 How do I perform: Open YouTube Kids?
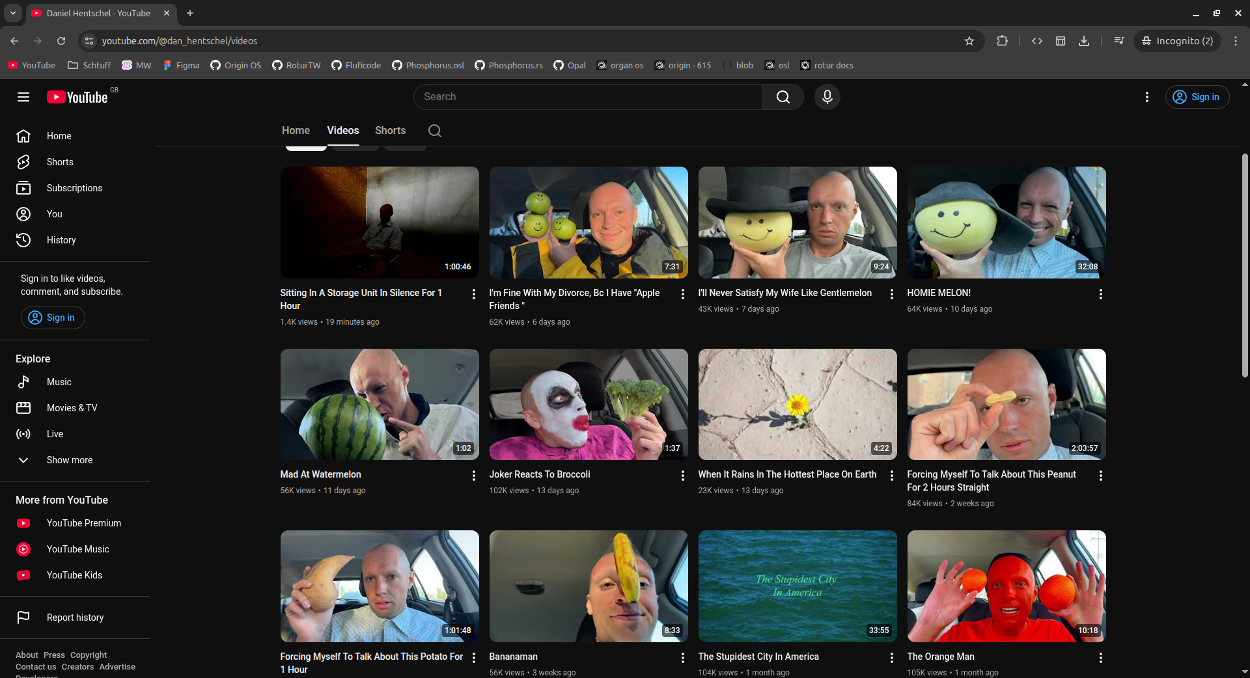click(75, 575)
